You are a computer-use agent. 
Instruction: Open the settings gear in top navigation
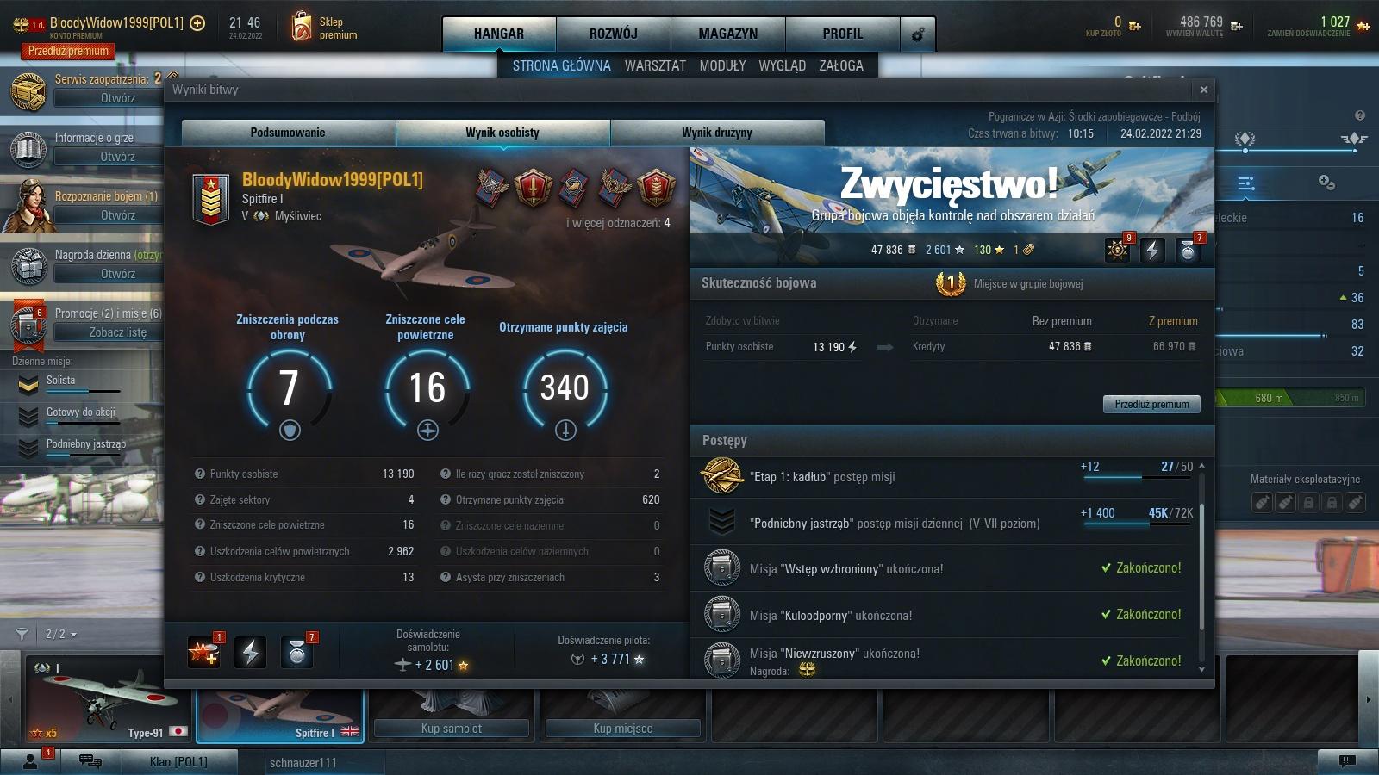click(x=918, y=34)
